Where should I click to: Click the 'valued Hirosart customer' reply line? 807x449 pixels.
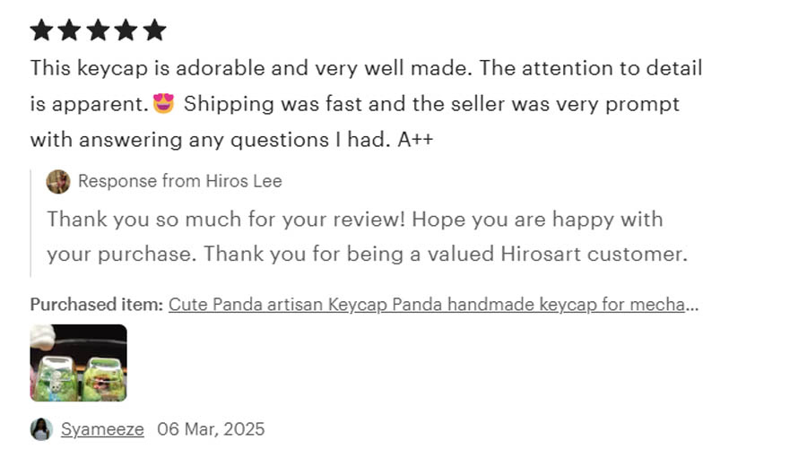click(x=368, y=254)
